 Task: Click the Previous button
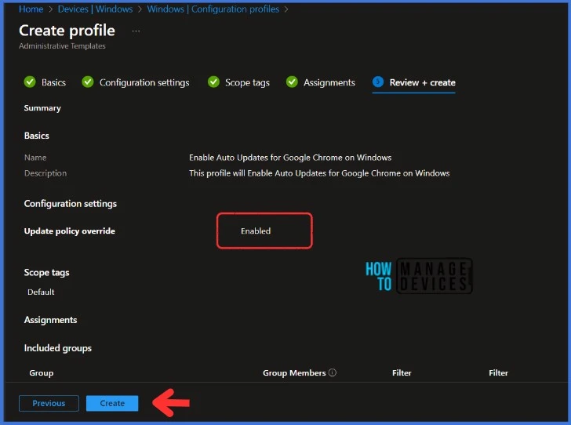[49, 403]
